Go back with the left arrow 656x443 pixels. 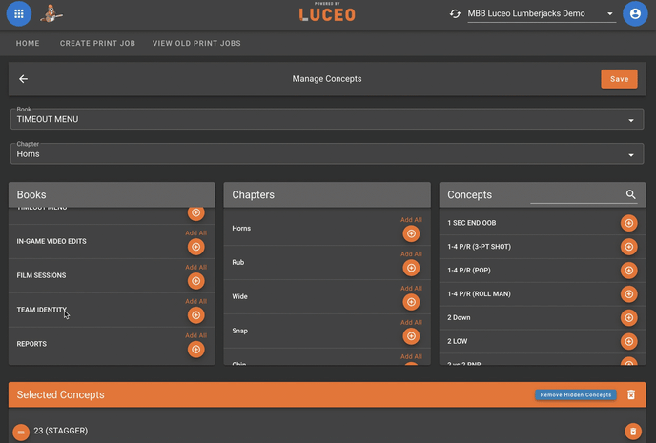pyautogui.click(x=24, y=78)
